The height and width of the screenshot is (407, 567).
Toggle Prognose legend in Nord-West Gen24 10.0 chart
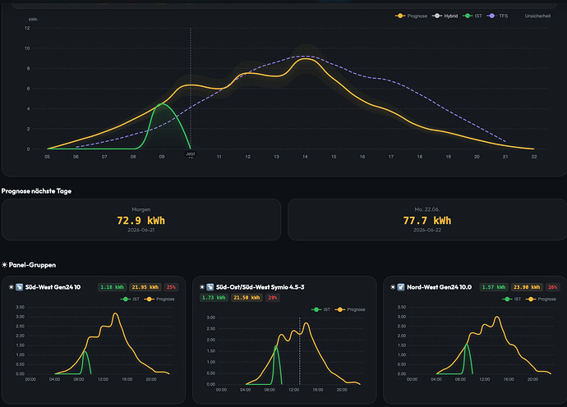541,299
